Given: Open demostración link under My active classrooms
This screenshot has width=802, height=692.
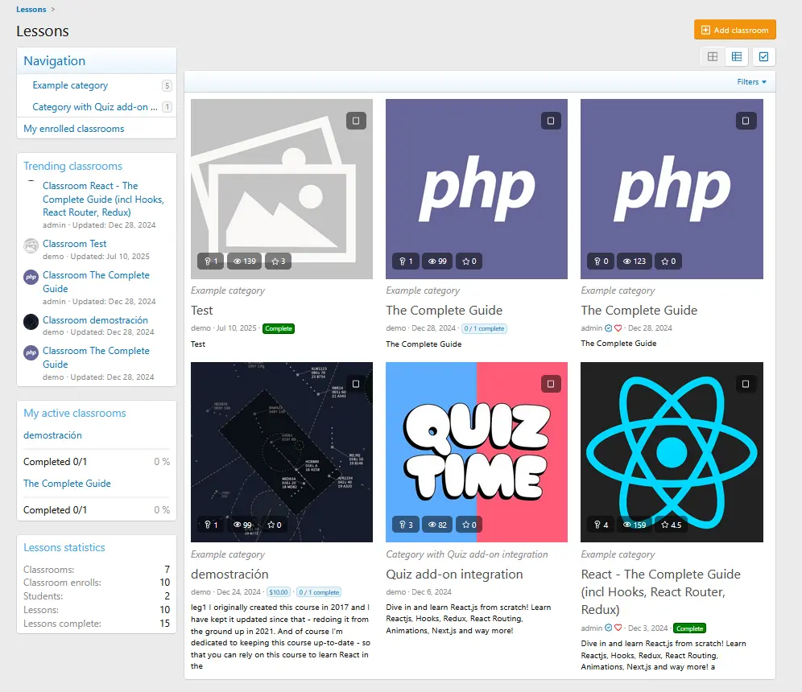Looking at the screenshot, I should pos(52,435).
